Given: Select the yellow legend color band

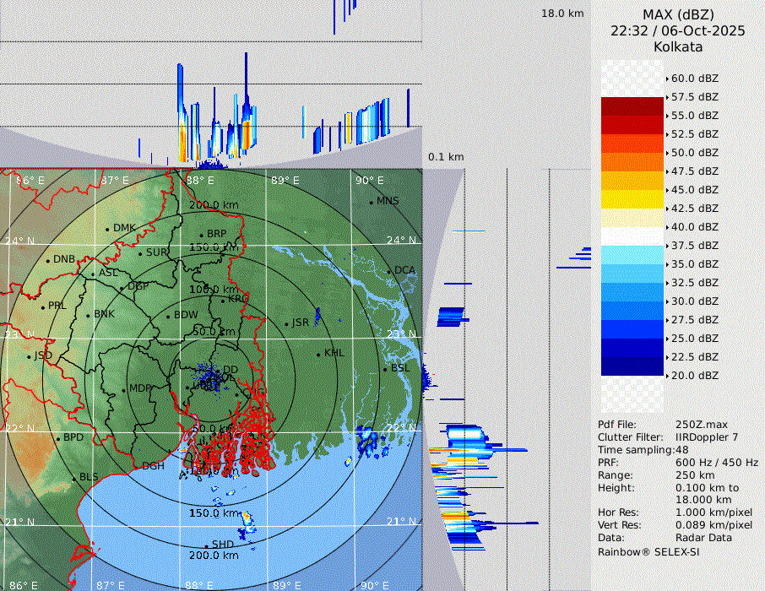Looking at the screenshot, I should click(x=632, y=199).
